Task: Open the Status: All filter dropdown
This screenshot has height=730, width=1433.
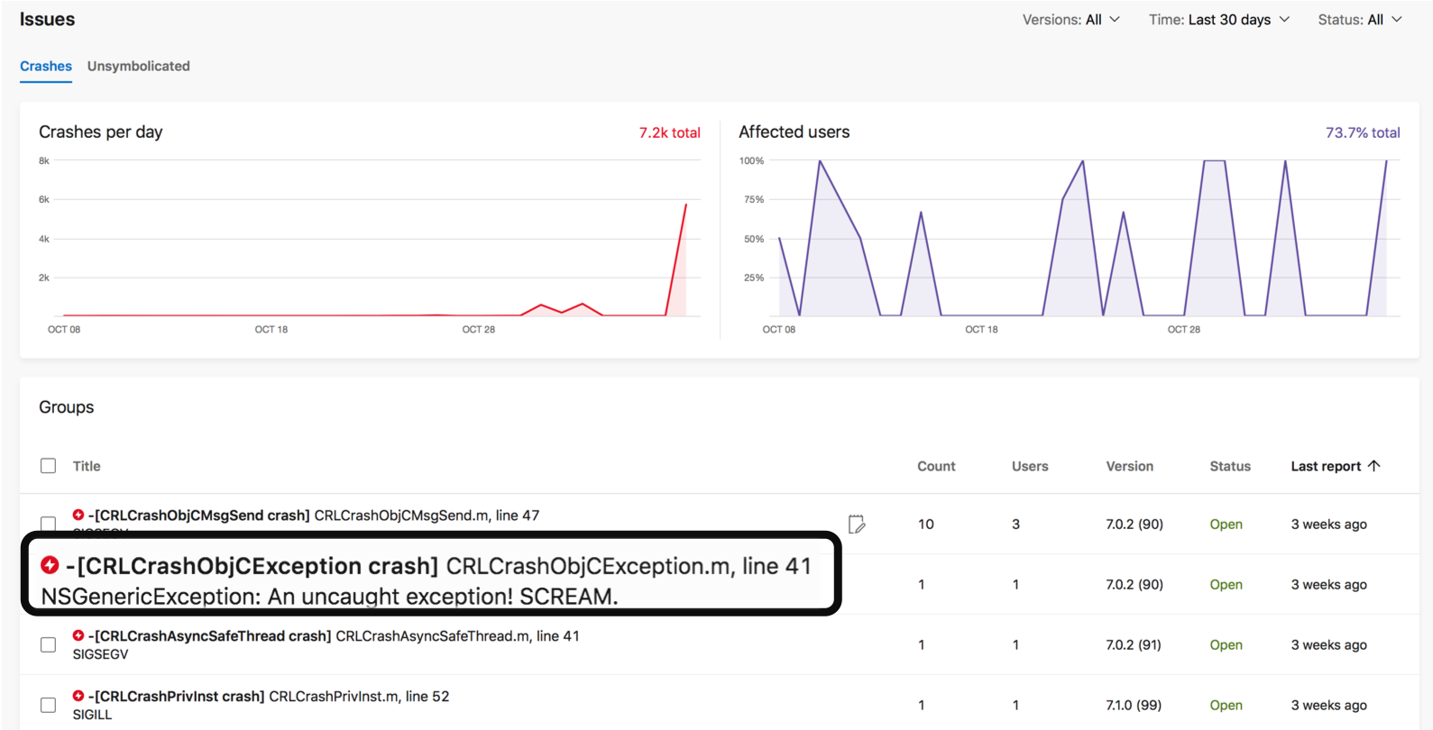Action: (x=1360, y=20)
